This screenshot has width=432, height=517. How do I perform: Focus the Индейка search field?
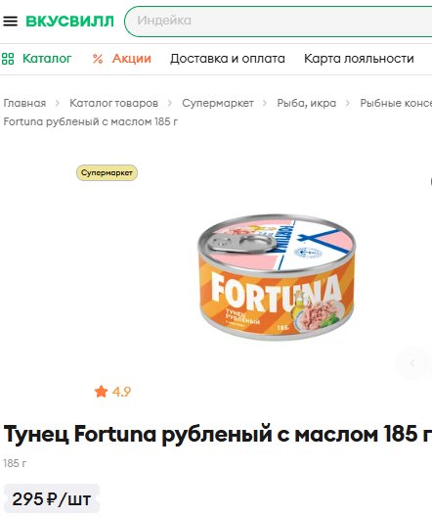[279, 22]
